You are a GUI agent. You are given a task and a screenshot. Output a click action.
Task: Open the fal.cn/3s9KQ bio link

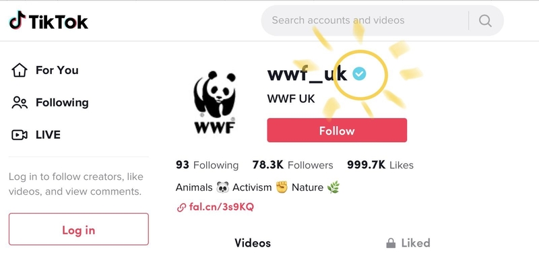(222, 208)
